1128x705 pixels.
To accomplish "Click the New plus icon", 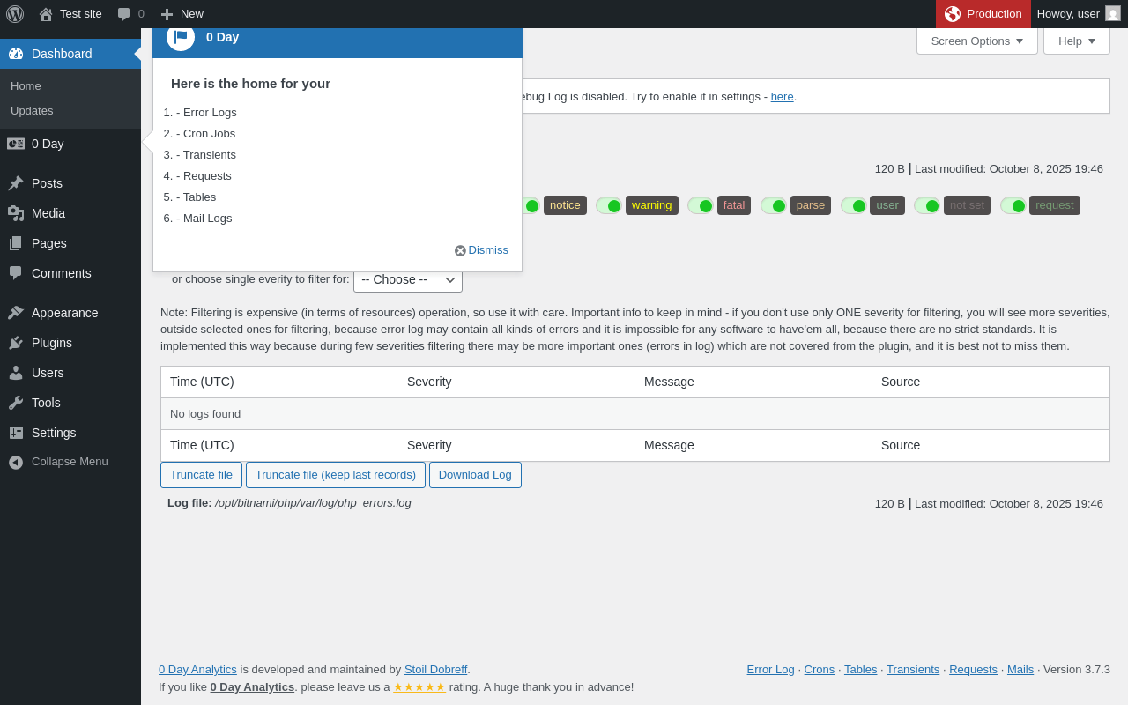I will [167, 14].
